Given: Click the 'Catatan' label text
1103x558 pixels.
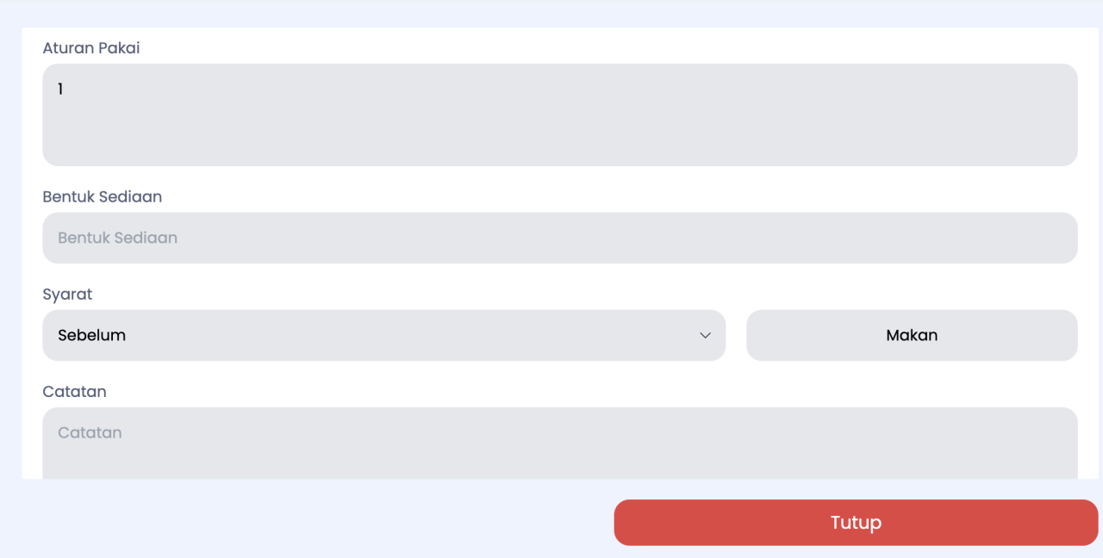Looking at the screenshot, I should click(x=74, y=391).
